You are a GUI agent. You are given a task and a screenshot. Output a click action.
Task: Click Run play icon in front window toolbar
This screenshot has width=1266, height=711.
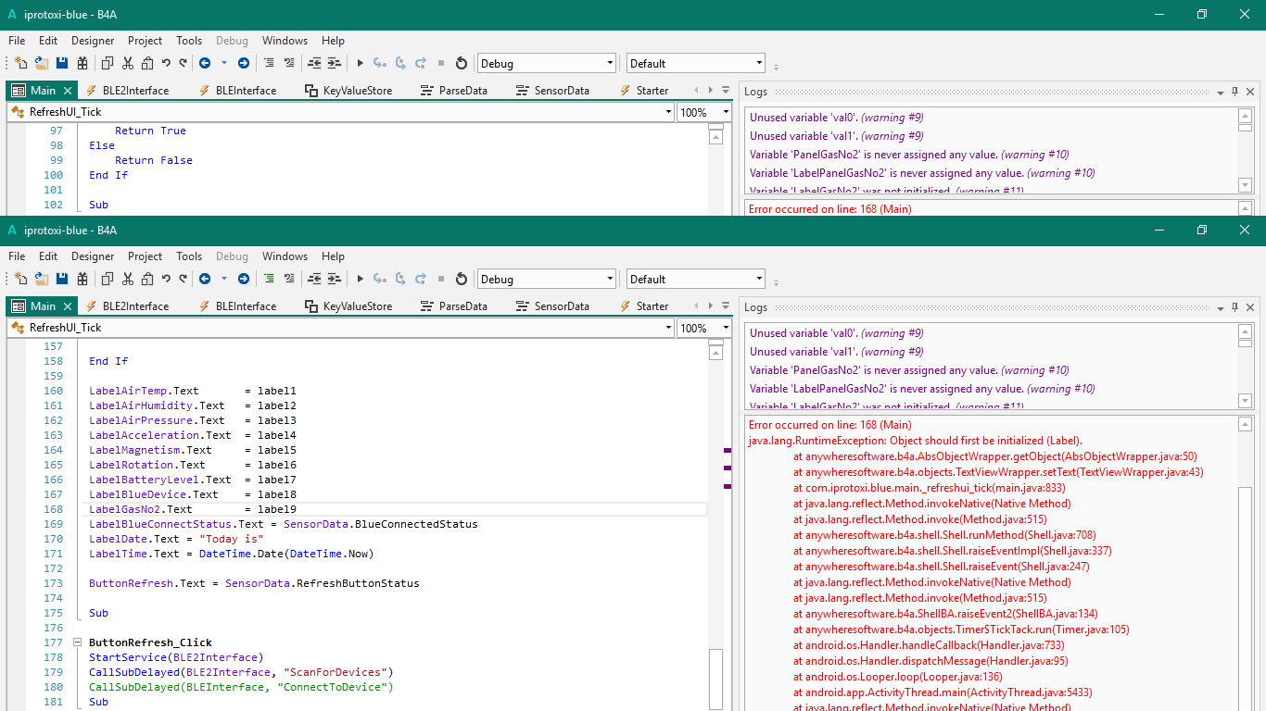pos(361,279)
